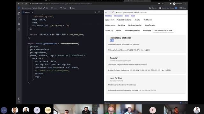The height and width of the screenshot is (114, 204).
Task: Click 'The Story of an Accidental Revolutionary' text
Action: [x=122, y=85]
